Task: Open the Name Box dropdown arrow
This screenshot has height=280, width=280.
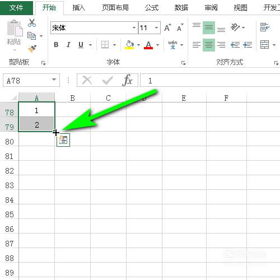Action: [x=54, y=80]
